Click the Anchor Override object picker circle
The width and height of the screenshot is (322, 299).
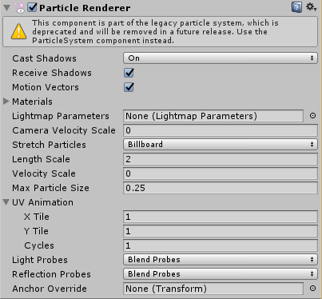coord(312,289)
